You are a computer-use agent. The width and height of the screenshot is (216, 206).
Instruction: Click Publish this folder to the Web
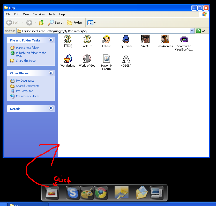(31, 54)
